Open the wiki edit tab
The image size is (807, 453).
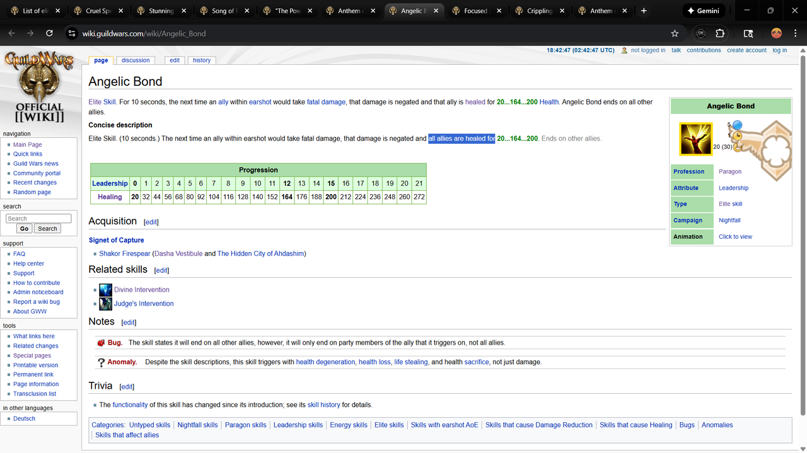[x=175, y=60]
